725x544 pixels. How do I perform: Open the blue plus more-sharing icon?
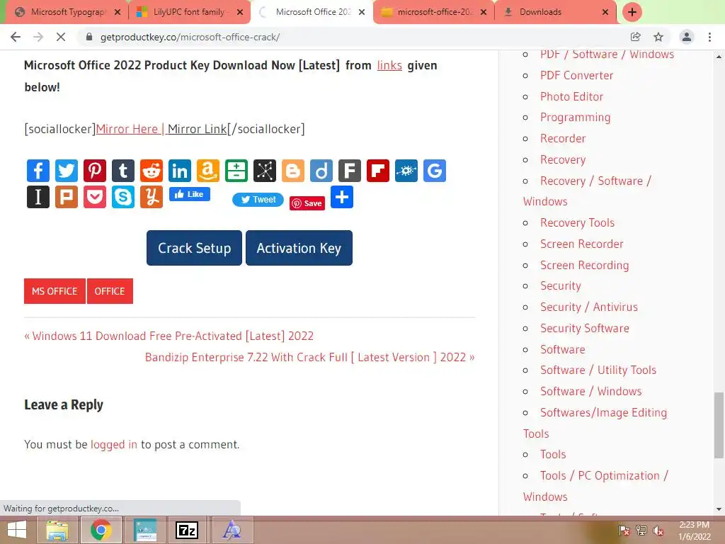coord(342,197)
